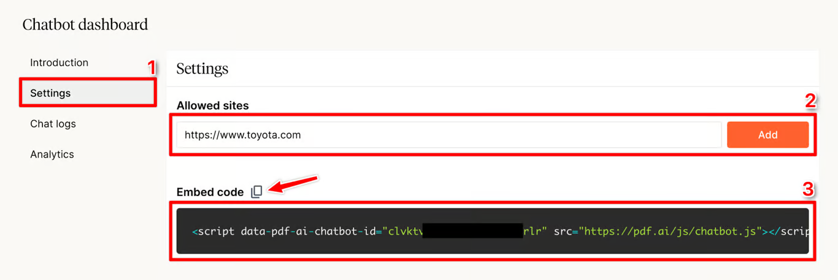Click the red annotation number 1

click(x=152, y=67)
